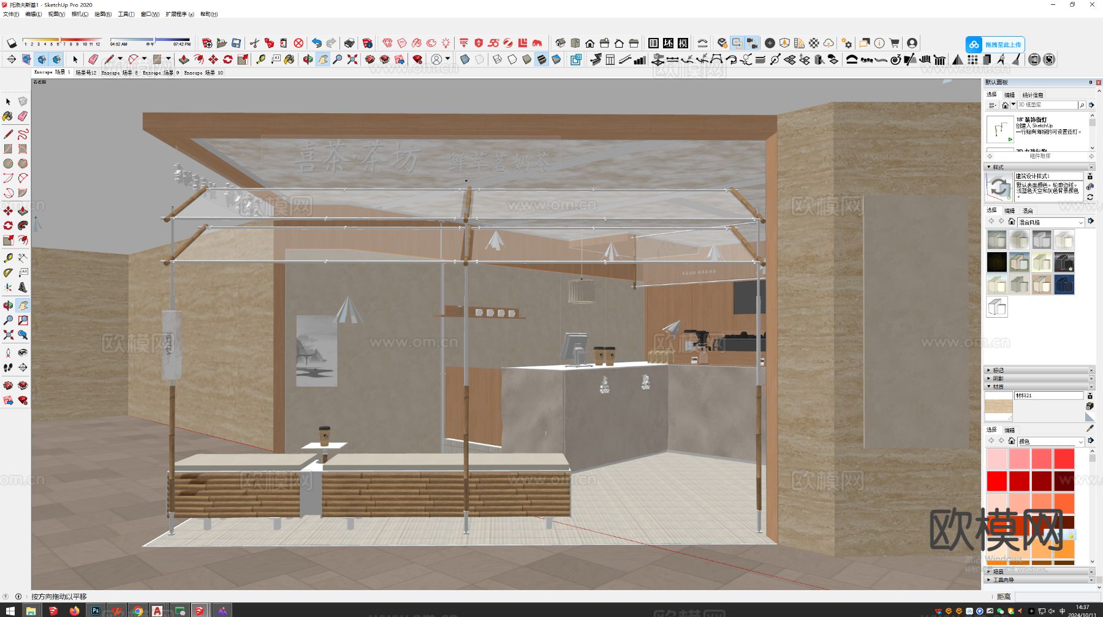Expand the 标记 tags panel
Screen dimensions: 1103x617
(x=1039, y=370)
